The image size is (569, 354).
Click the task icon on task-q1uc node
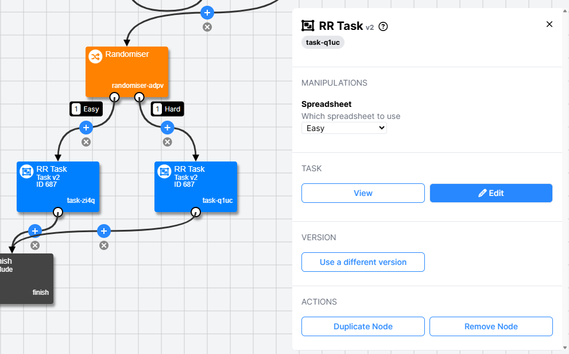click(x=164, y=171)
